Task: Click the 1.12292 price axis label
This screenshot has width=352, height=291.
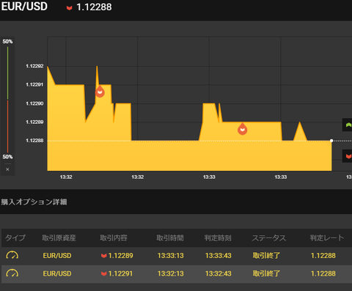Action: click(x=34, y=66)
